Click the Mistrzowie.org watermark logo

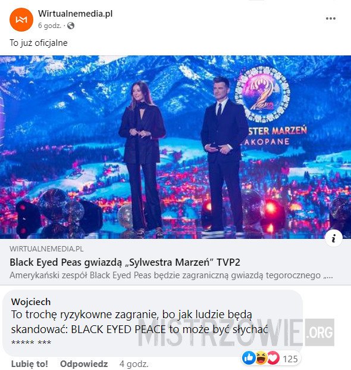click(236, 332)
